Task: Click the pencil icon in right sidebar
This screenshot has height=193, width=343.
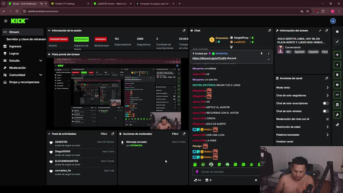Action: coord(337,42)
